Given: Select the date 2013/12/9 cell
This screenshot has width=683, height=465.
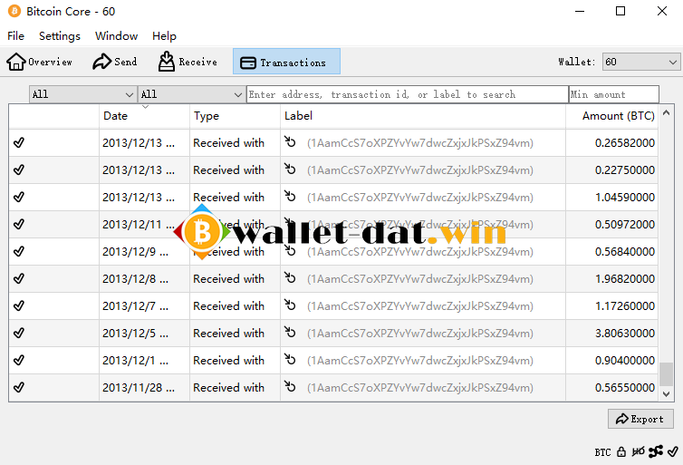Looking at the screenshot, I should (136, 251).
